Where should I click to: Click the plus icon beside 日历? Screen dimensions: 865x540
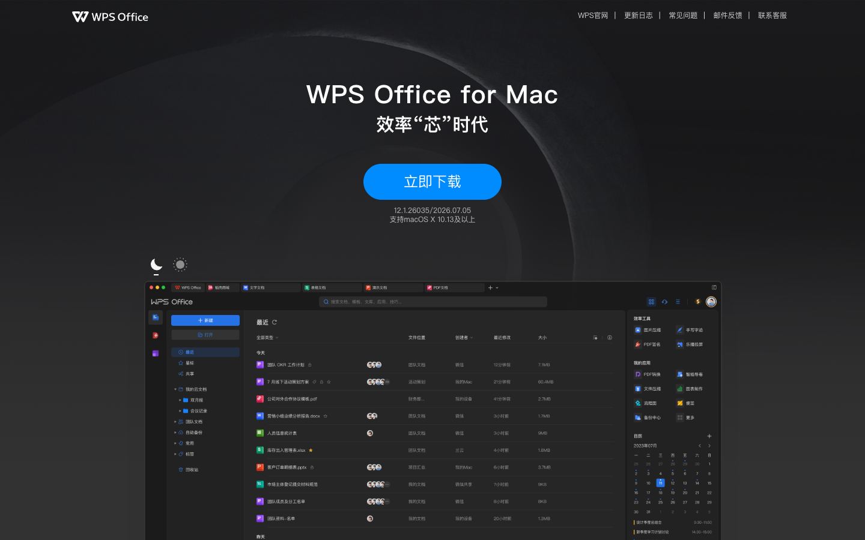709,436
